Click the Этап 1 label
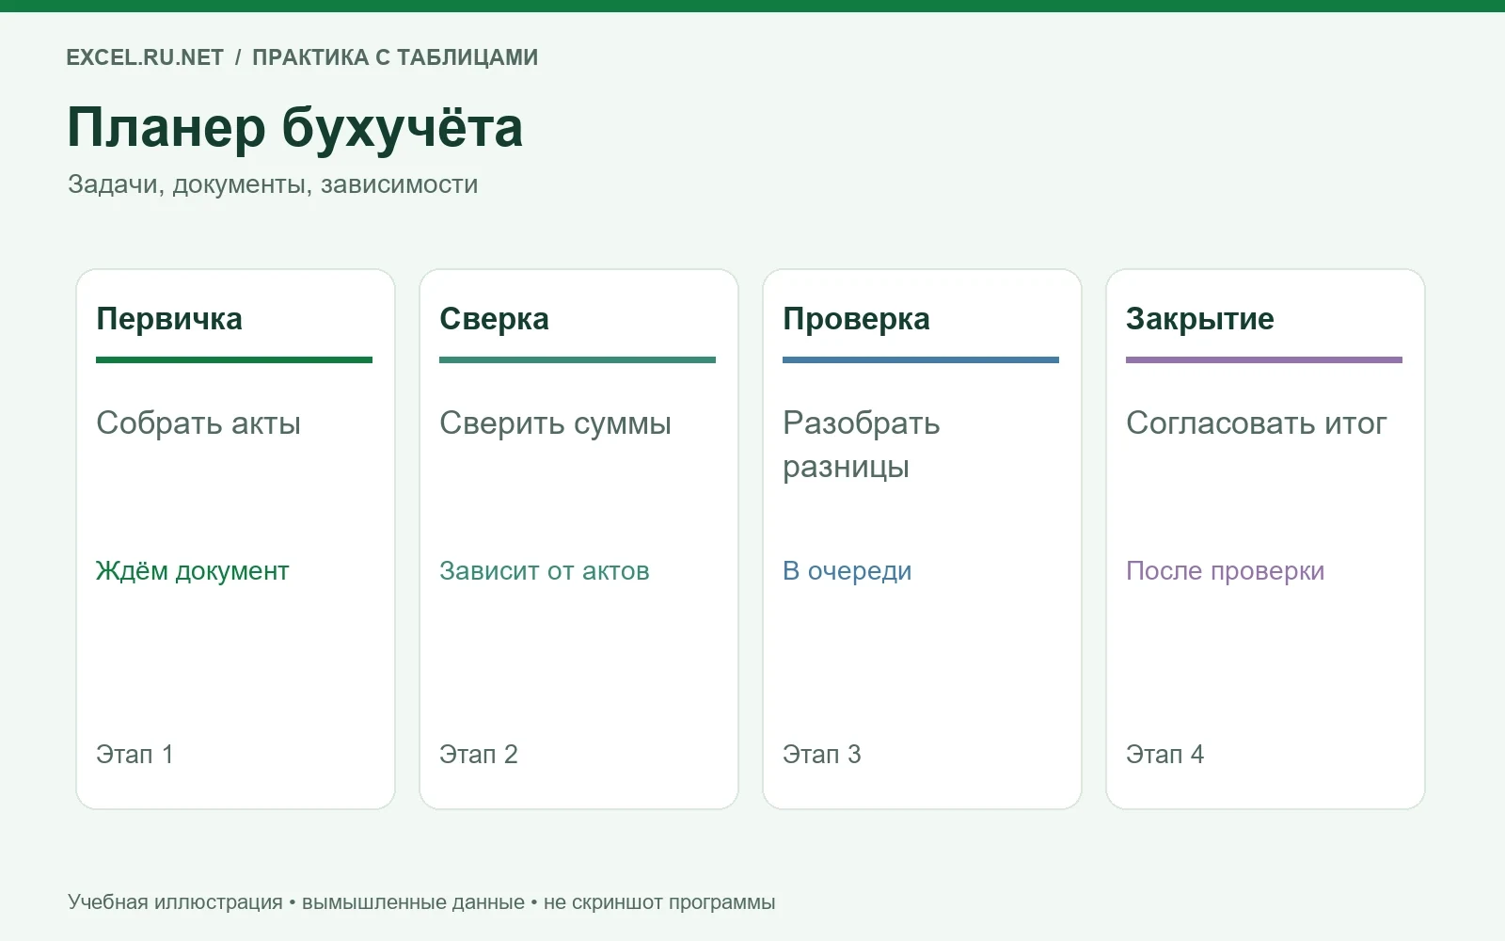 pyautogui.click(x=135, y=755)
